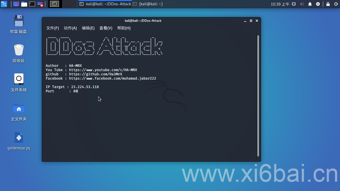Open the 帮助(H) menu

tap(124, 28)
